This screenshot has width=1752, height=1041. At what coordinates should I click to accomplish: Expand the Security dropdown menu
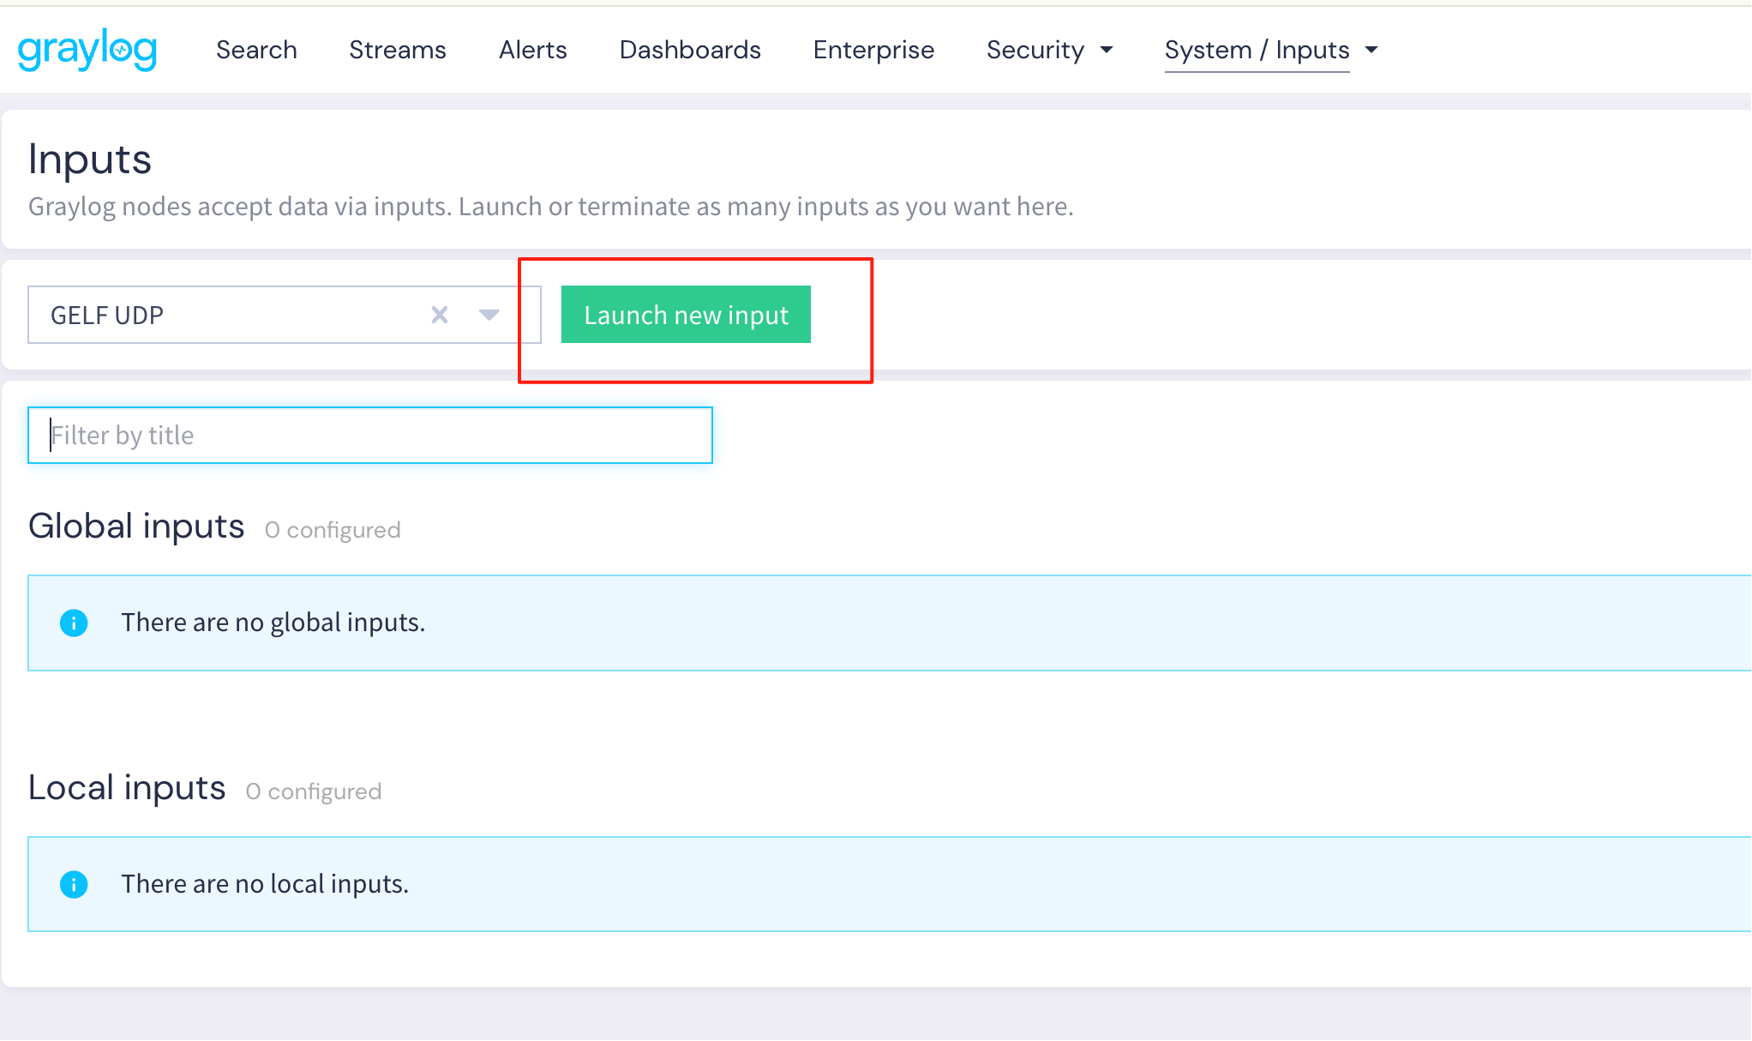[1050, 50]
